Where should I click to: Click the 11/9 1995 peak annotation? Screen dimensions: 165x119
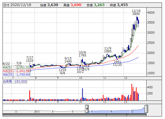click(x=108, y=50)
